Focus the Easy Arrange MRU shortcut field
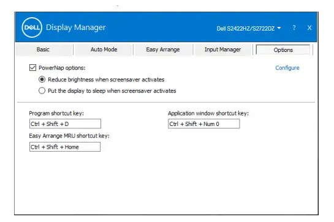The height and width of the screenshot is (222, 334). (x=65, y=147)
